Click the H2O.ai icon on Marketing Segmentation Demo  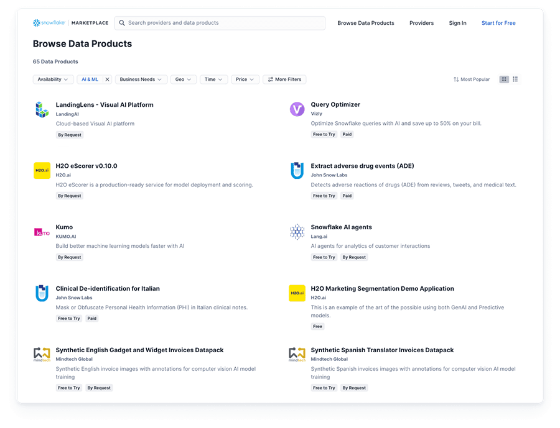click(296, 293)
